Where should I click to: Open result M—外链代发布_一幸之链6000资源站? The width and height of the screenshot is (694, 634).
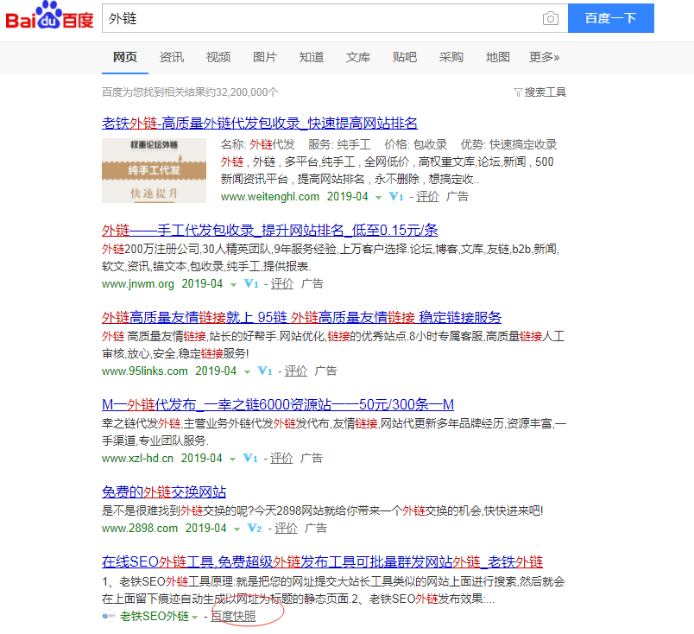coord(278,404)
